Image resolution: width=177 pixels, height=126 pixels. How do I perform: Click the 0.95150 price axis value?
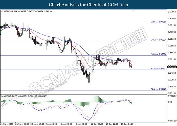tap(172, 59)
